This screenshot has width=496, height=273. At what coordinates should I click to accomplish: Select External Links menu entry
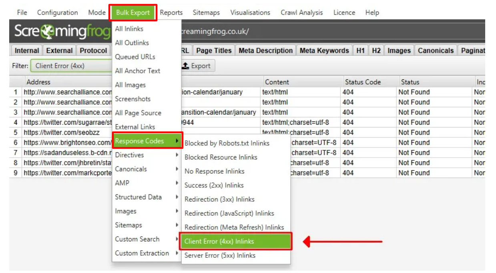pos(135,127)
